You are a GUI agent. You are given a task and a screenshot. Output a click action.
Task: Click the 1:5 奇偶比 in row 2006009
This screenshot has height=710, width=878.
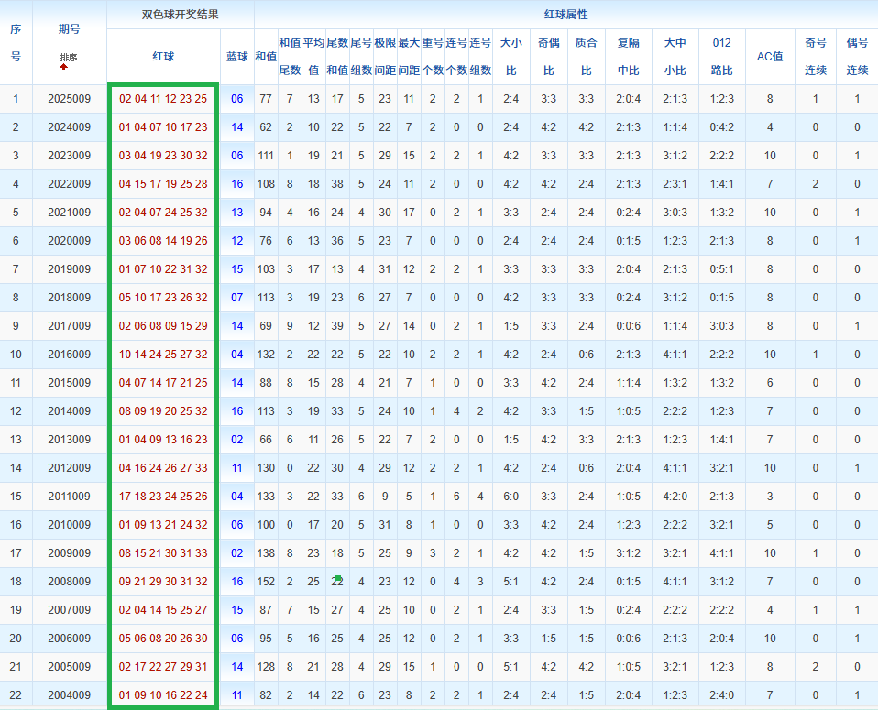coord(548,639)
